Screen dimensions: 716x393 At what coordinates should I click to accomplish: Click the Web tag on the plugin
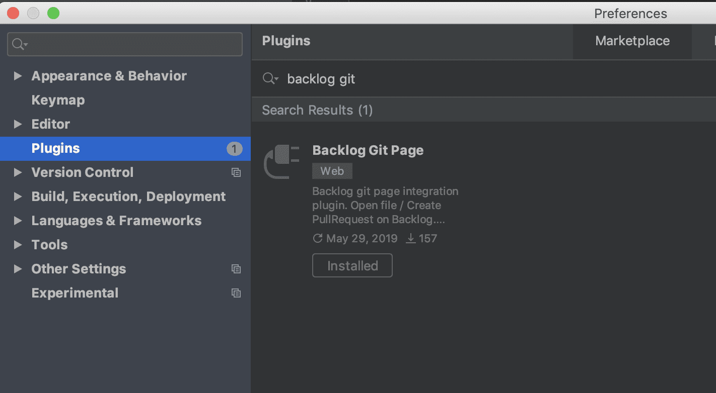point(332,171)
